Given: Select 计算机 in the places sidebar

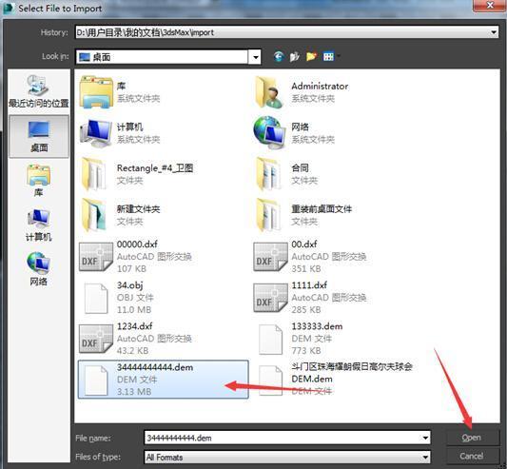Looking at the screenshot, I should pos(38,225).
